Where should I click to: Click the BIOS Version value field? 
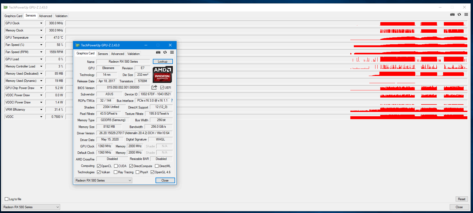[123, 87]
